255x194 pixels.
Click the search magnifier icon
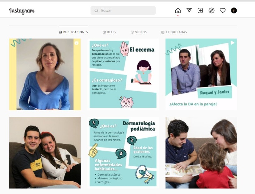click(96, 11)
